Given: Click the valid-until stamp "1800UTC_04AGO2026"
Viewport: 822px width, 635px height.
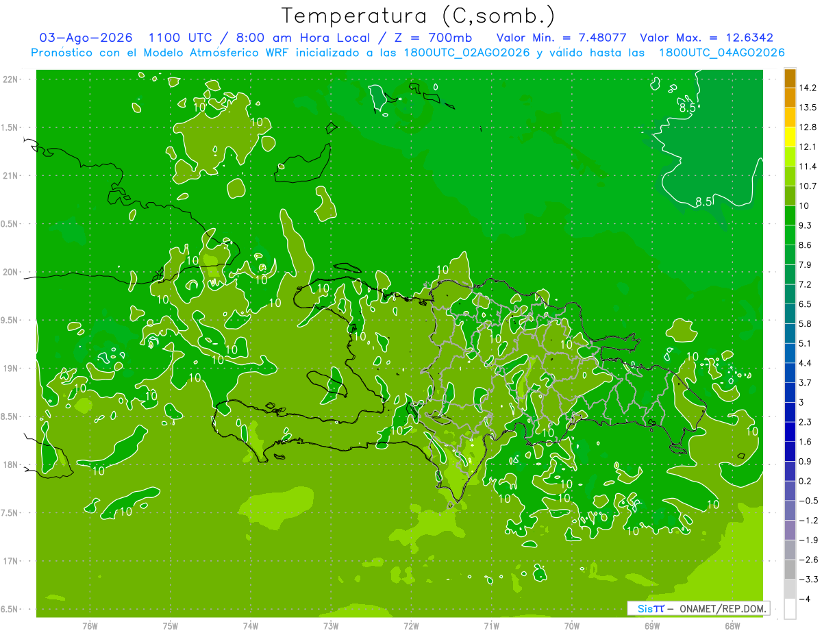Looking at the screenshot, I should point(721,53).
